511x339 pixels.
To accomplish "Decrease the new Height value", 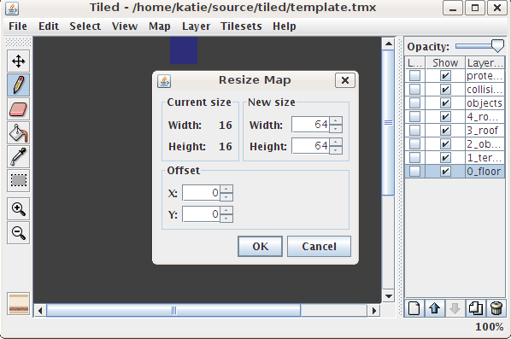I will tap(336, 149).
